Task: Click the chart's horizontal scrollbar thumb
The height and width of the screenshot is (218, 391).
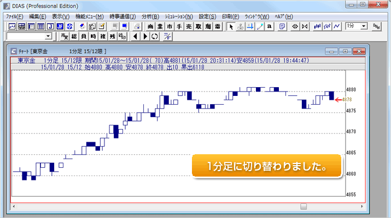Action: pyautogui.click(x=304, y=206)
